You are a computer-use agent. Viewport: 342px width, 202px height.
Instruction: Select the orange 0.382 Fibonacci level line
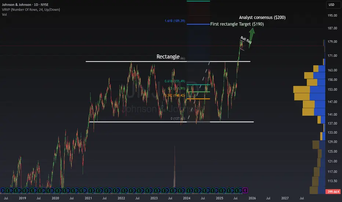coord(198,99)
